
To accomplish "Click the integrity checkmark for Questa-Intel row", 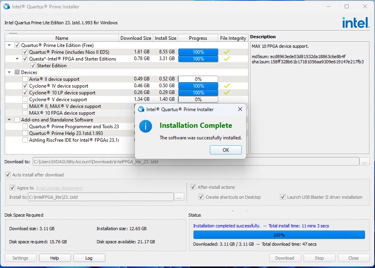I will [x=227, y=59].
